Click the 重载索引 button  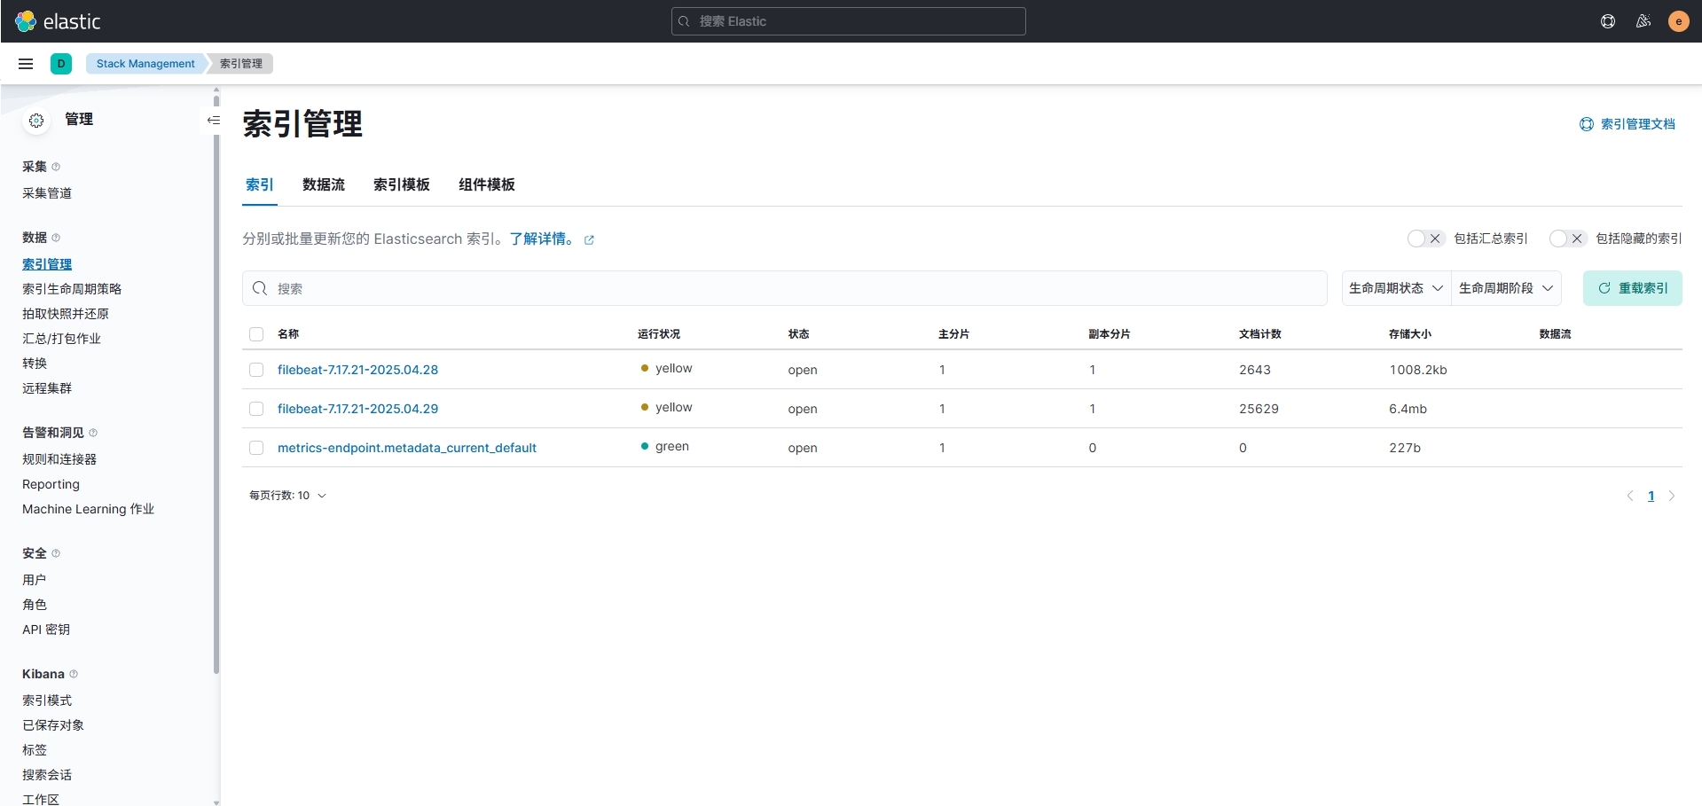pos(1632,288)
